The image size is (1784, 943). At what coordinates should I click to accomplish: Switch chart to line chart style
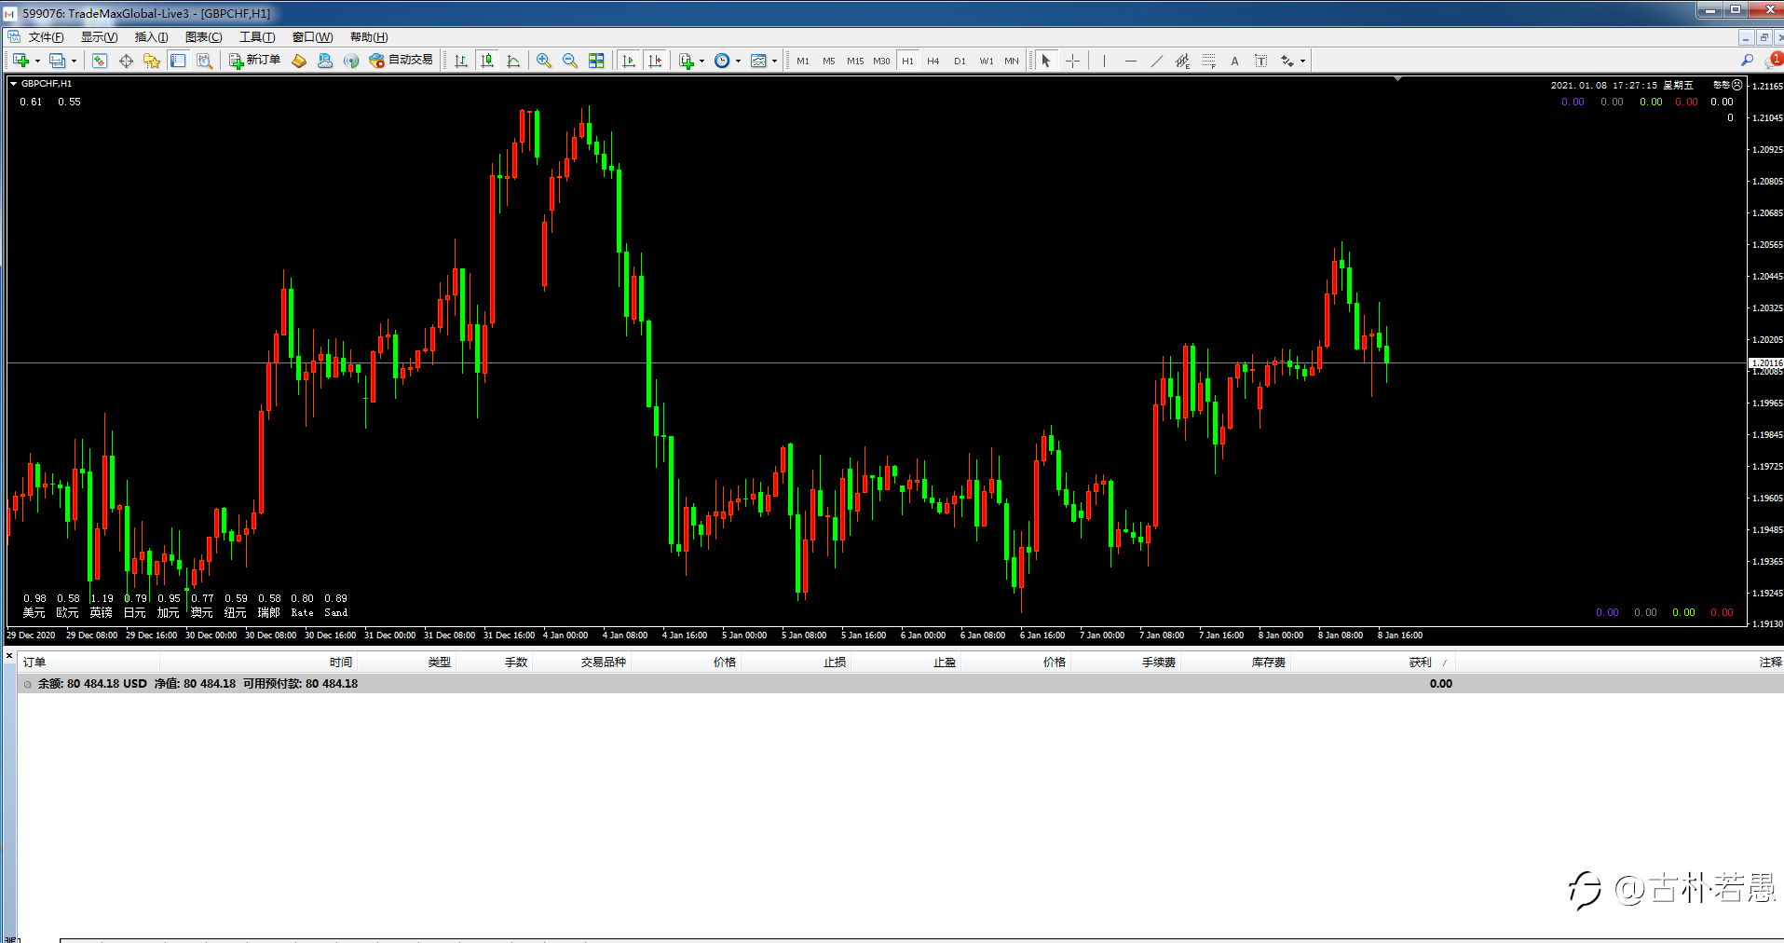tap(513, 61)
